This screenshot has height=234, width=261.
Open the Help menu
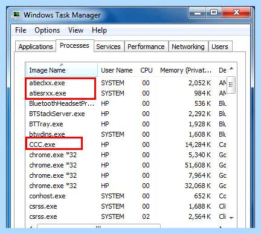click(99, 30)
